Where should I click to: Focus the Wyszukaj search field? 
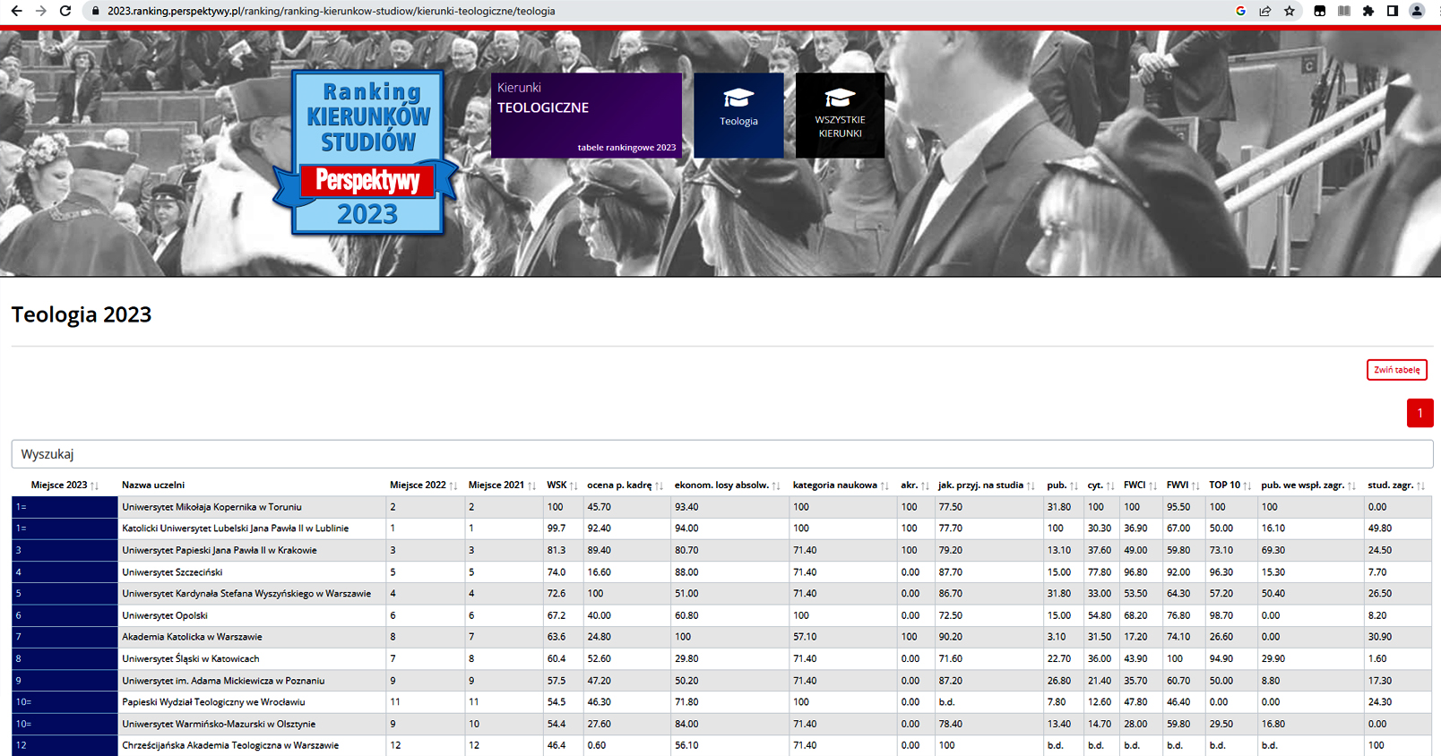(x=722, y=454)
